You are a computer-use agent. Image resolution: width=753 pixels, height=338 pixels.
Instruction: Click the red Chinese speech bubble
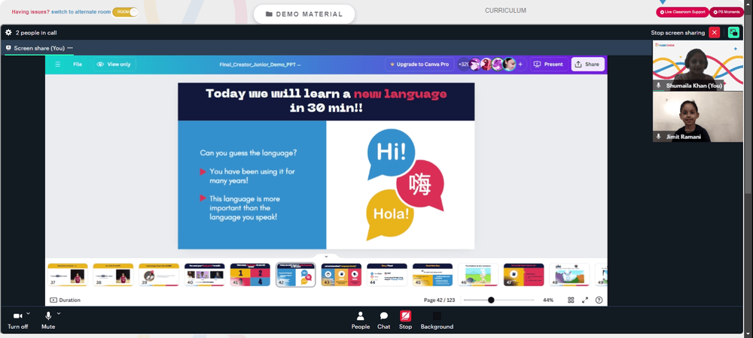tap(420, 186)
